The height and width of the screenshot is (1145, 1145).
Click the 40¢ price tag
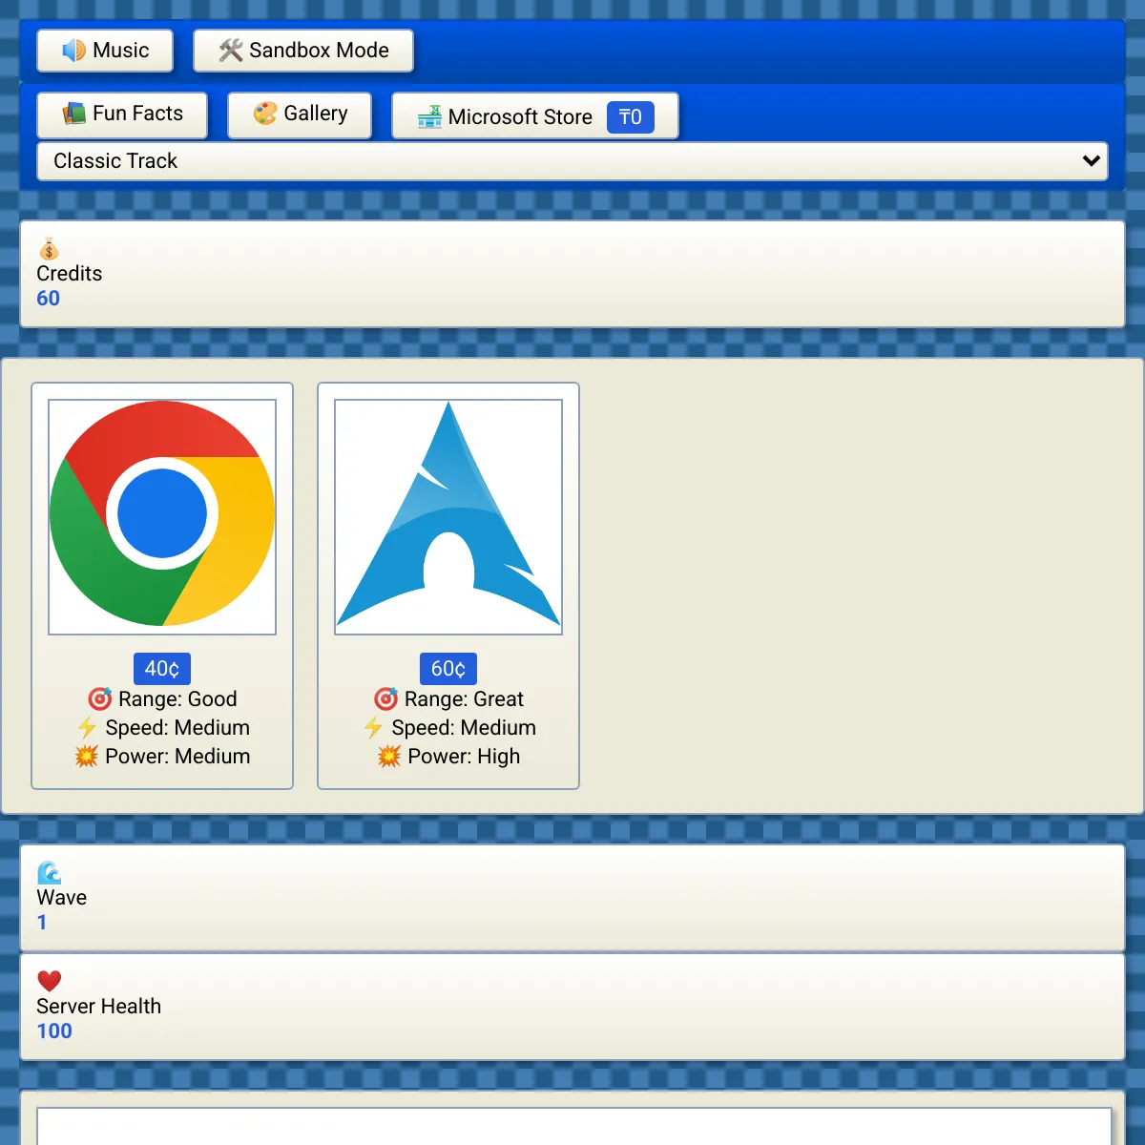click(x=162, y=669)
